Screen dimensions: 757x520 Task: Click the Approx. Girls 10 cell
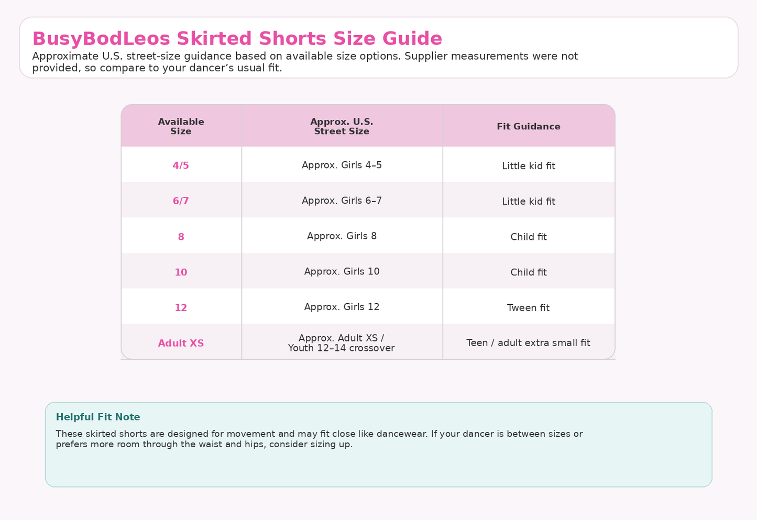[x=342, y=272]
